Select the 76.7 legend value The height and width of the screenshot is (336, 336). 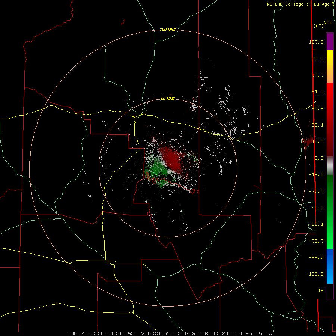point(318,75)
